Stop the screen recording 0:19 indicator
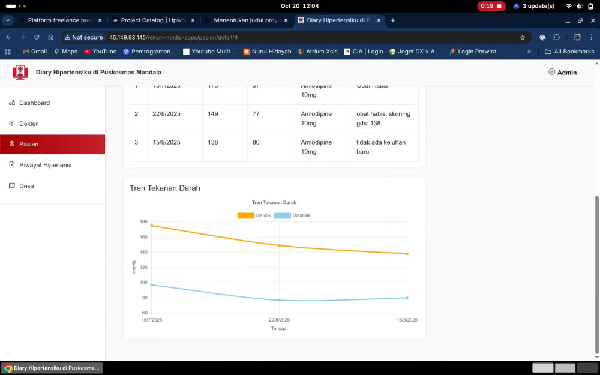 [x=491, y=6]
